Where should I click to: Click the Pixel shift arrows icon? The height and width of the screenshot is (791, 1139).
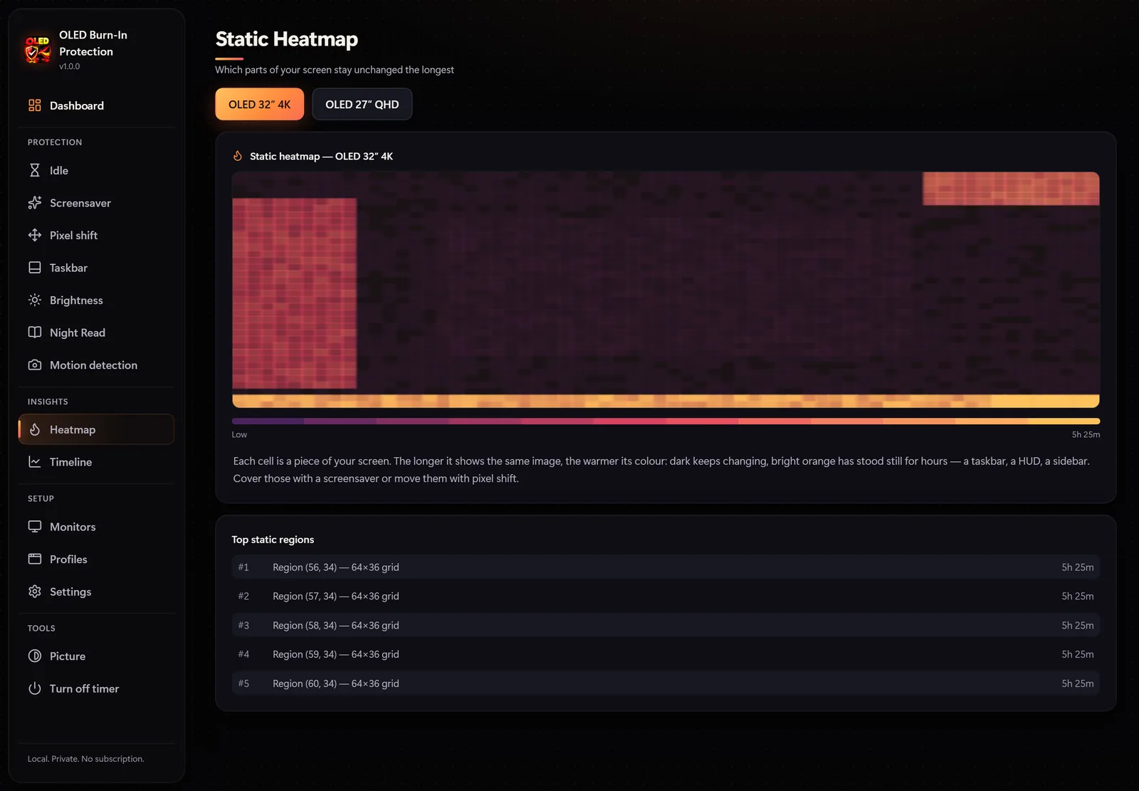coord(35,235)
